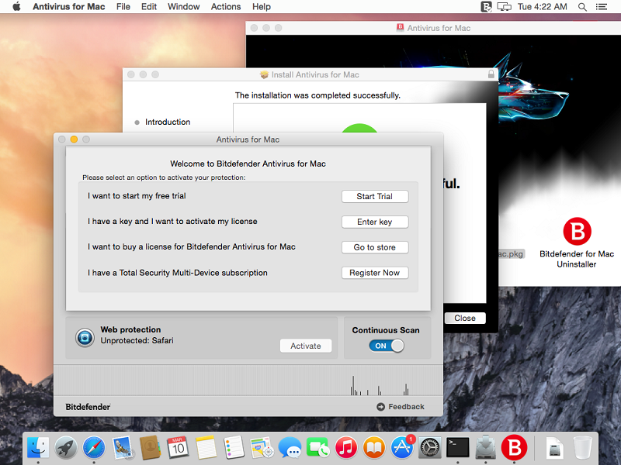Click 'The installation was completed successfully.' text
Image resolution: width=621 pixels, height=465 pixels.
(317, 95)
